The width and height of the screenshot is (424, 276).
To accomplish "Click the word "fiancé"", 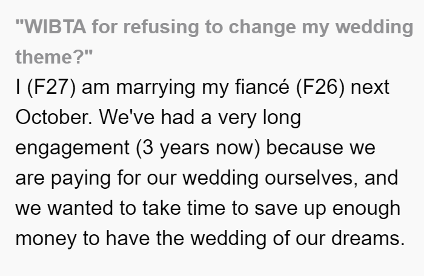I will click(x=262, y=87).
